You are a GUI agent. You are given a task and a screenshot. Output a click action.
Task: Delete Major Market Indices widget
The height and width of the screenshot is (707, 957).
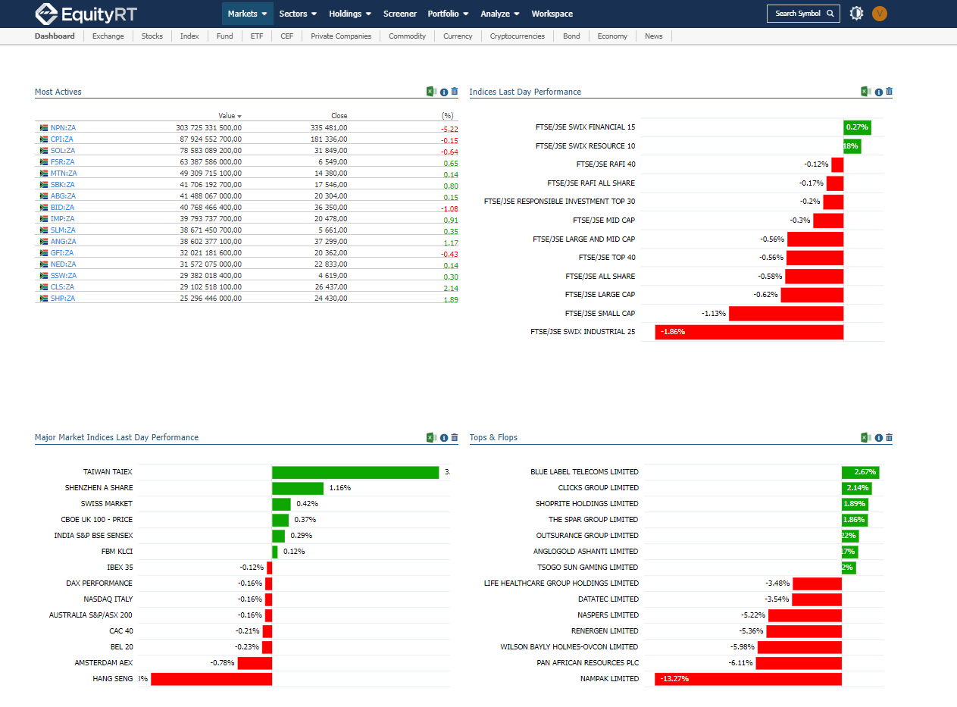455,437
